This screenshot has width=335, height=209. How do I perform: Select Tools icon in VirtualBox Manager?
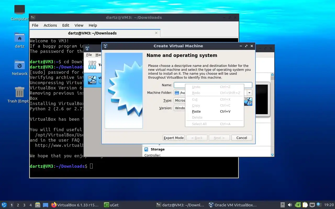tap(92, 65)
